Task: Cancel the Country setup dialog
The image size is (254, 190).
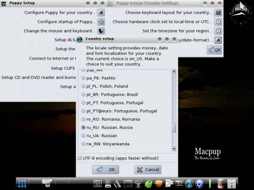Action: 148,169
